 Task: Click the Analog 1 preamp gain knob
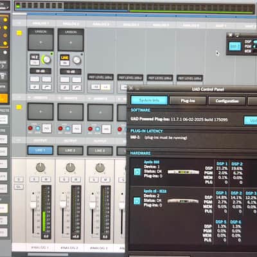pos(46,60)
